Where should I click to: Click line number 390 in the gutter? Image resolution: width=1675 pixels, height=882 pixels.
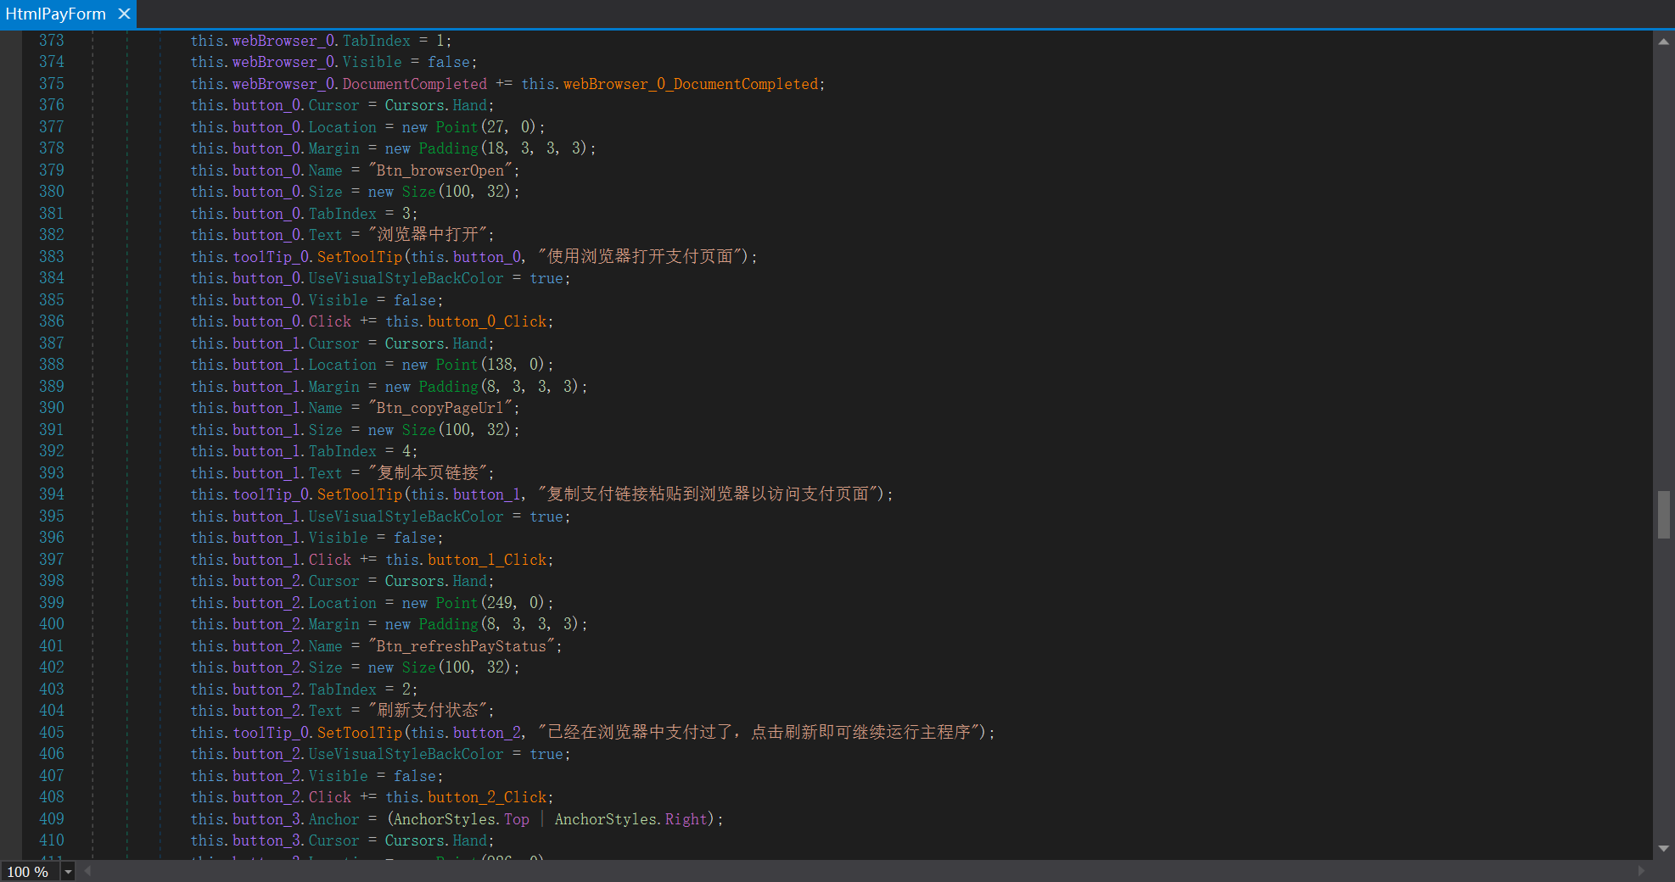click(x=51, y=408)
